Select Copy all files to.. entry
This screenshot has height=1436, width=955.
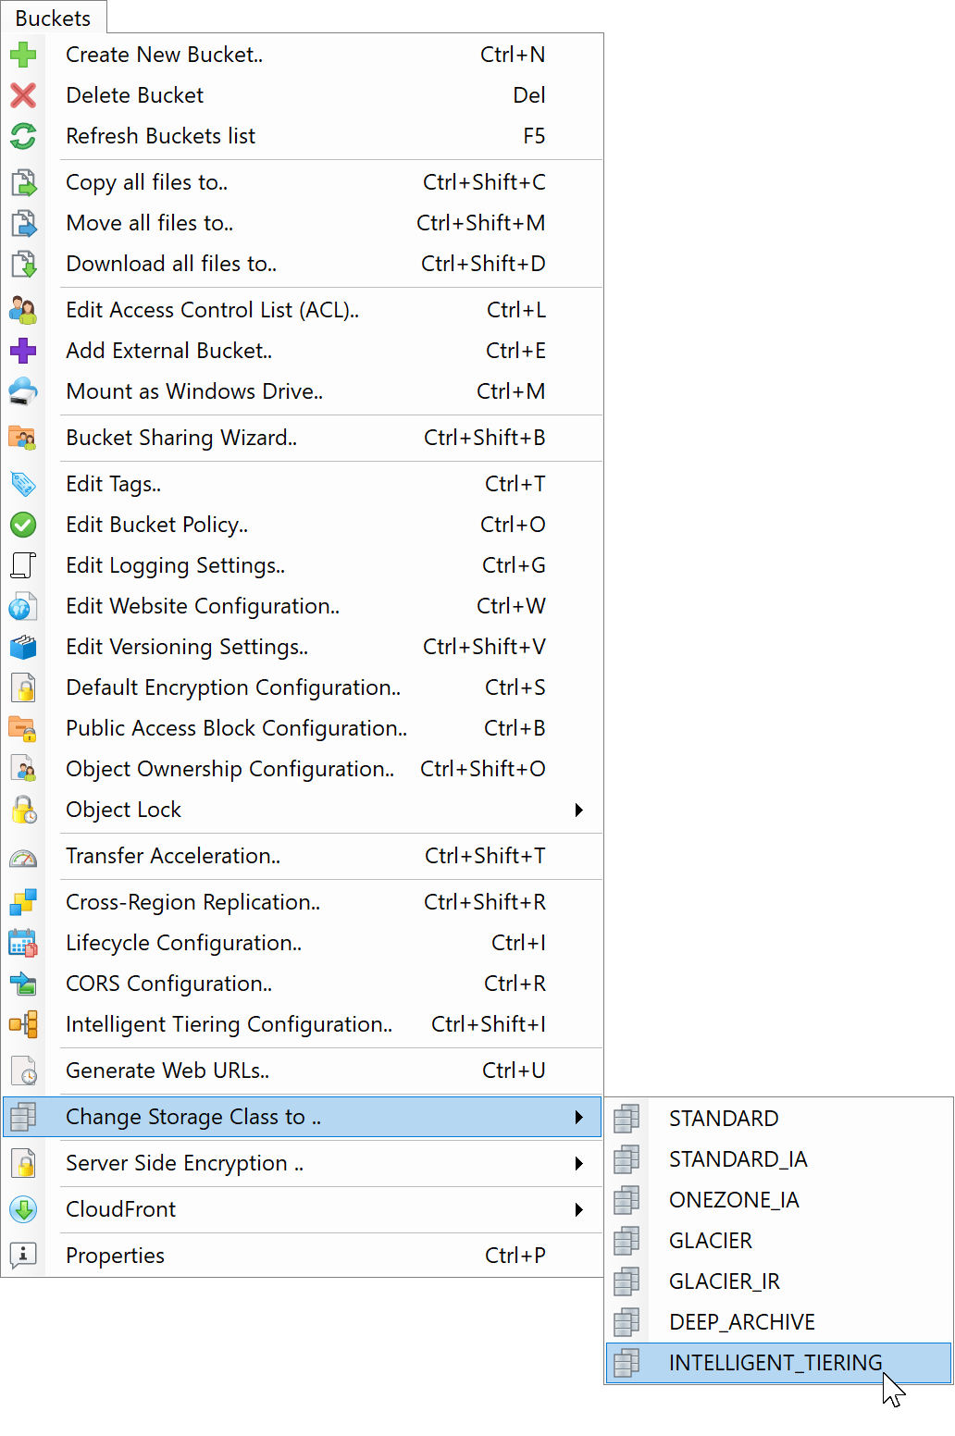point(303,182)
